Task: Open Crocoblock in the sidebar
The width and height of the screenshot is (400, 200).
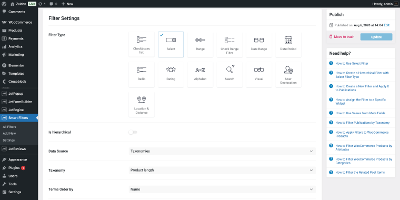Action: (19, 82)
